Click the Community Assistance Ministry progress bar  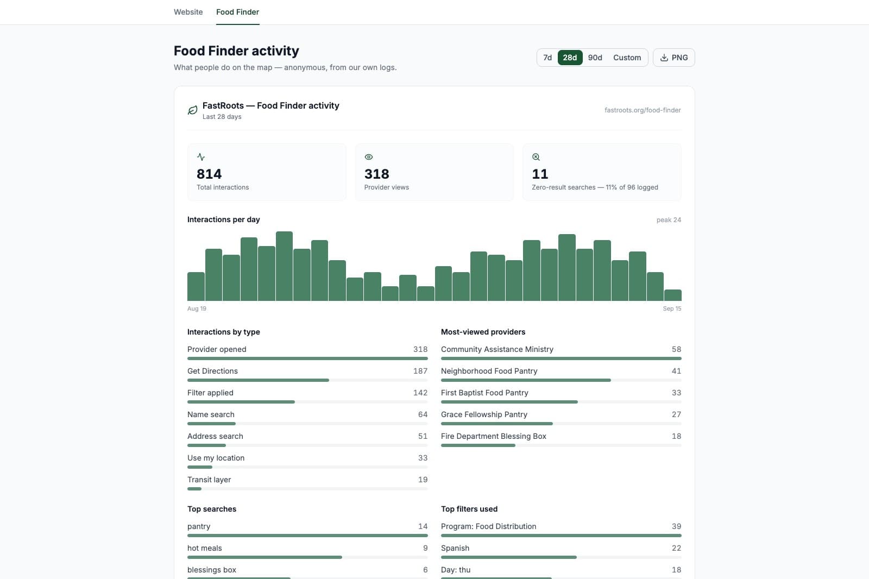[561, 358]
